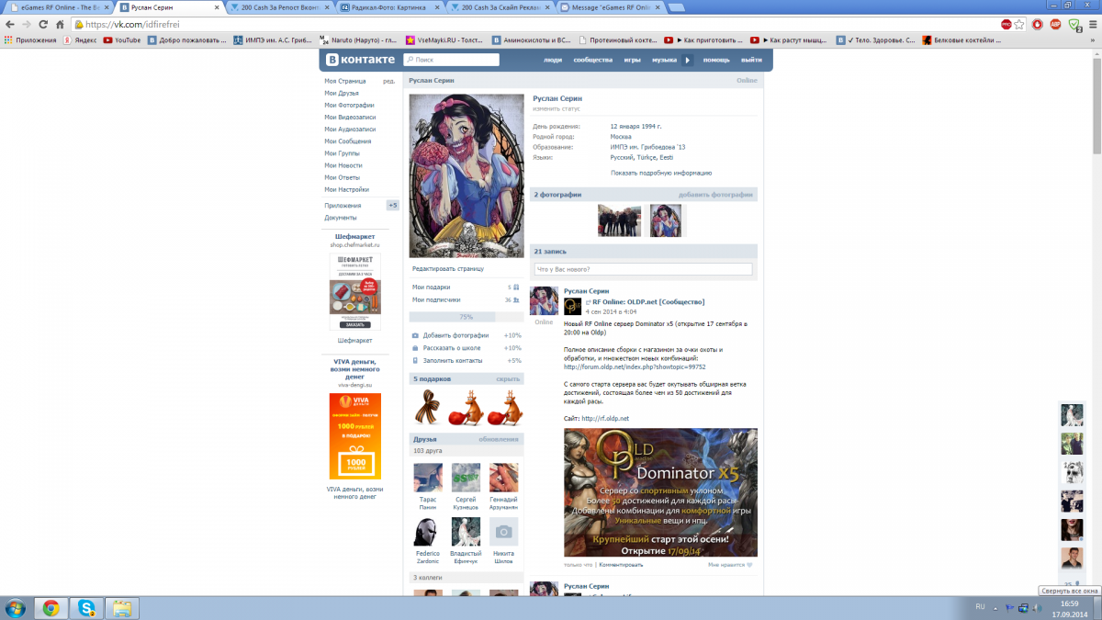Click the +5 counter next to Приложения
This screenshot has width=1102, height=620.
(x=392, y=206)
